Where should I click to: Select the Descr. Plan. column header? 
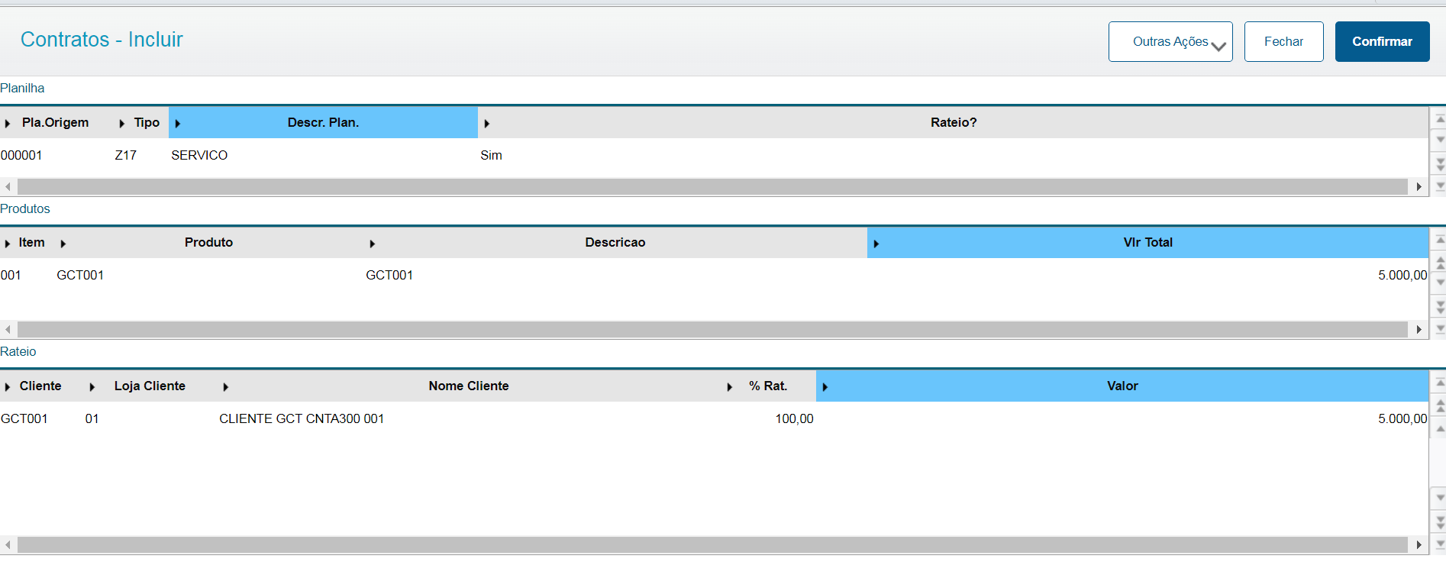pyautogui.click(x=323, y=123)
